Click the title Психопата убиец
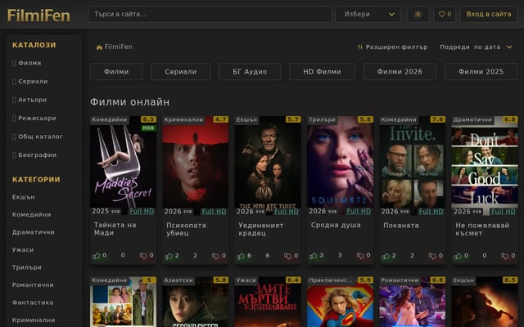This screenshot has height=327, width=524. (x=186, y=229)
